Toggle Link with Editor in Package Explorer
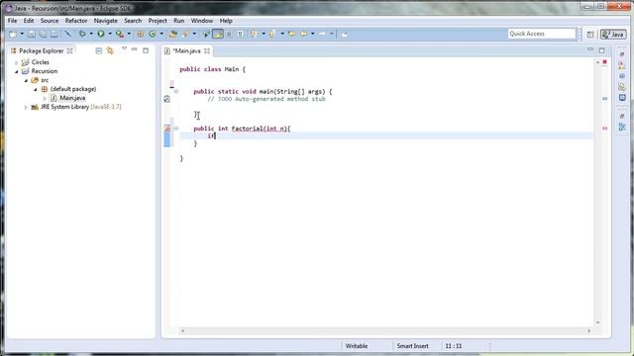634x356 pixels. click(x=110, y=50)
